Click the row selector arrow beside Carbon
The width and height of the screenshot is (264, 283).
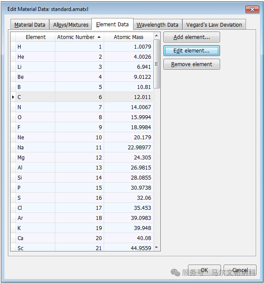coord(13,97)
